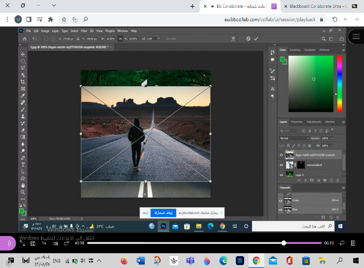Open the Normal blend mode dropdown

pyautogui.click(x=293, y=138)
